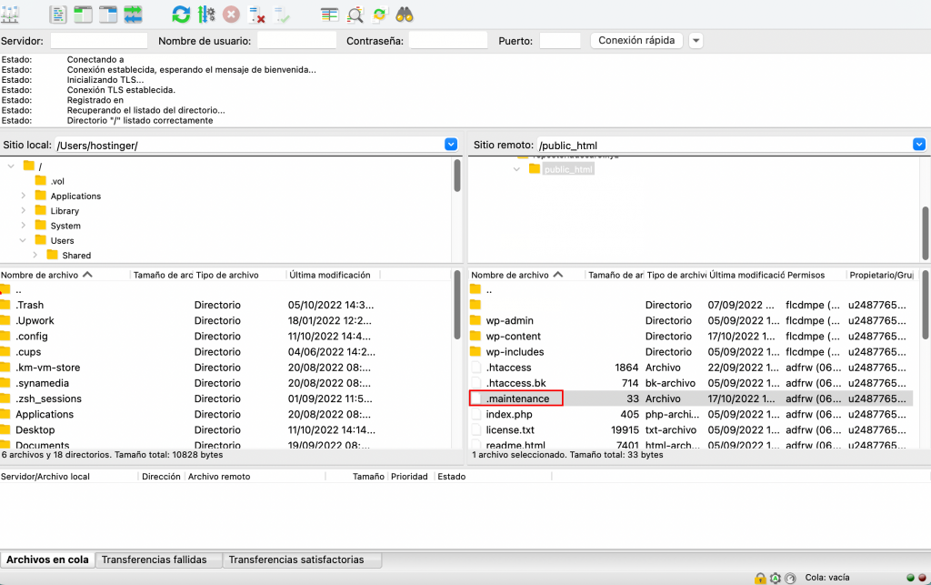Screen dimensions: 931x585
Task: Select the wp-content folder in remote list
Action: click(514, 337)
